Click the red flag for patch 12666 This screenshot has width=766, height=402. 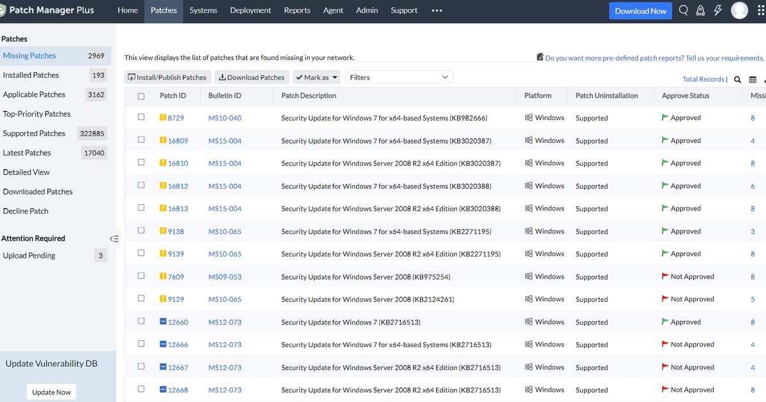[665, 344]
